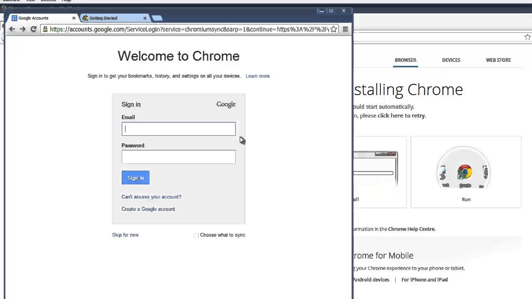This screenshot has height=299, width=532.
Task: Click Skip for now
Action: coord(125,235)
